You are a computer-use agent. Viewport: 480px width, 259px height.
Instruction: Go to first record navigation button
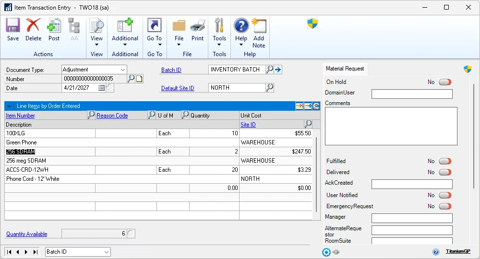(x=9, y=252)
